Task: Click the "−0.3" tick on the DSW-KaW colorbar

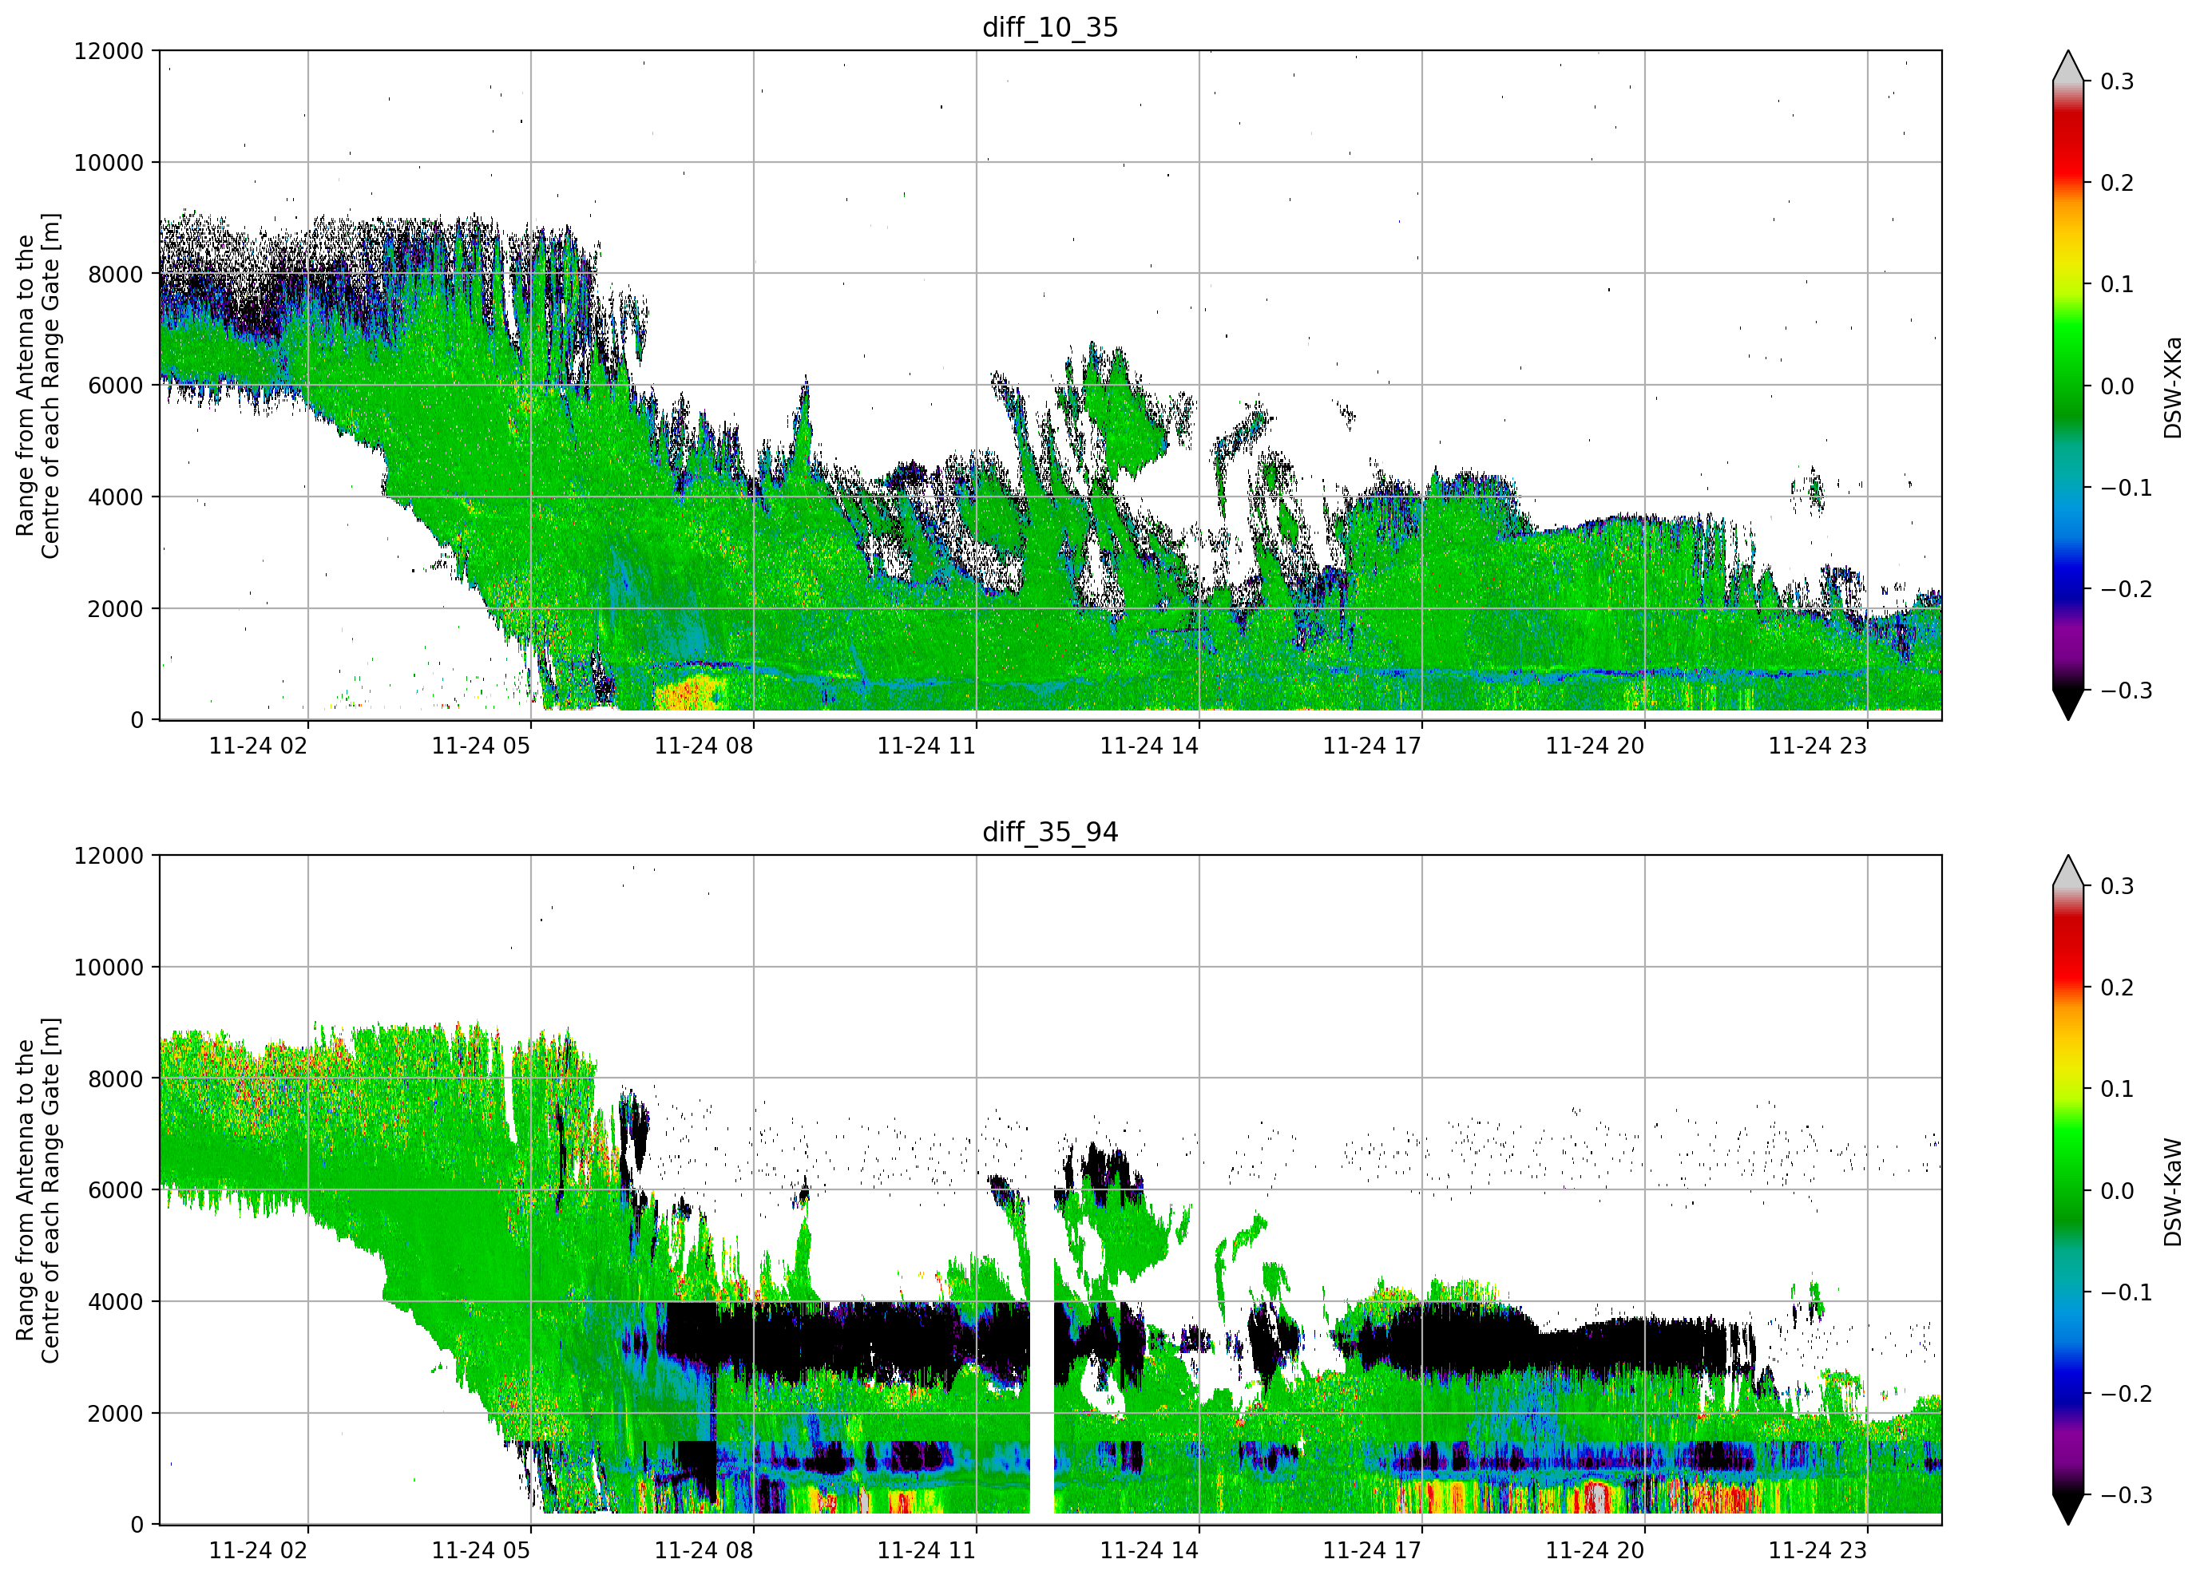Action: pos(2127,1496)
